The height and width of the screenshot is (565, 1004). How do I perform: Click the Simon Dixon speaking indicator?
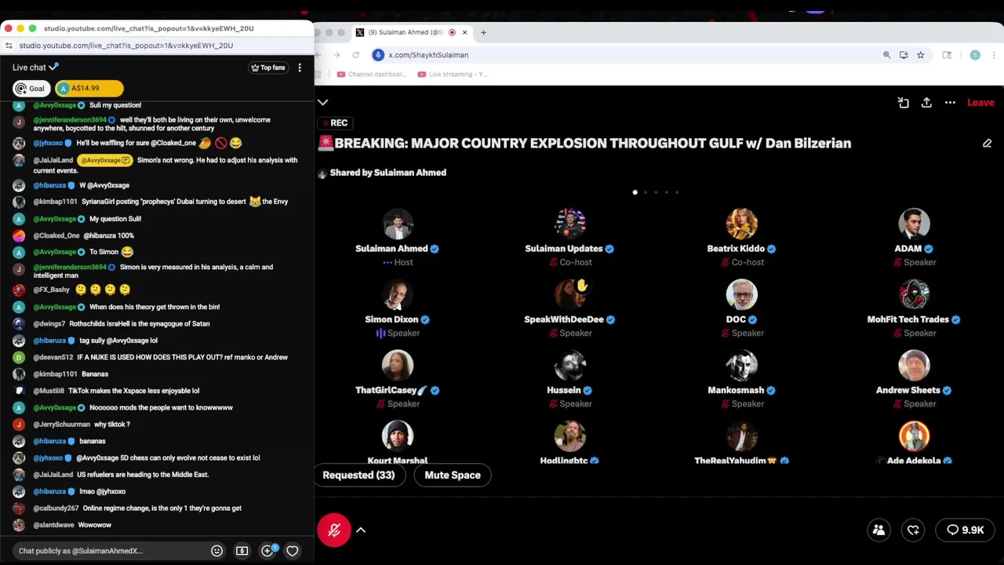coord(381,334)
